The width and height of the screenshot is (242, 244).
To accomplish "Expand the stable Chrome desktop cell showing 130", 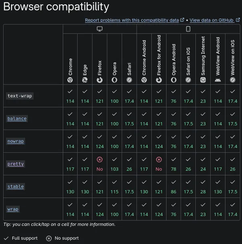I will 70,187.
